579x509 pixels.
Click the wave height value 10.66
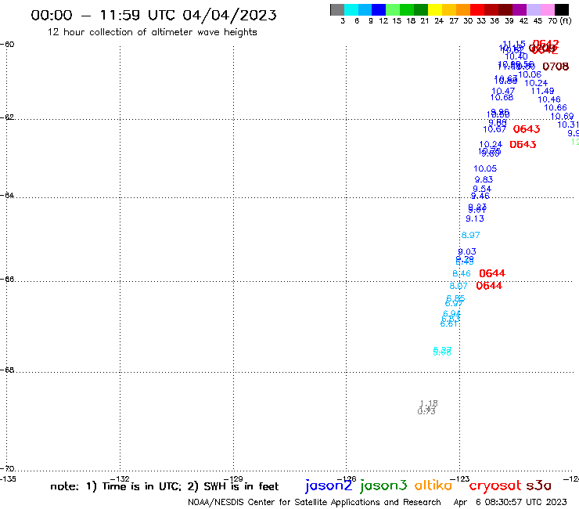tap(556, 107)
